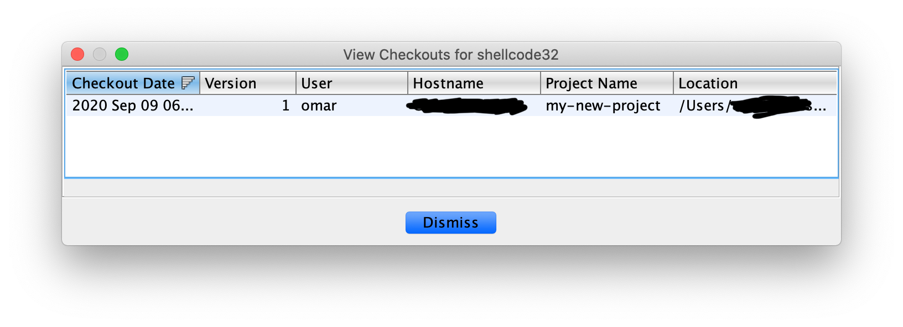The height and width of the screenshot is (327, 903).
Task: Sort by the User column header
Action: click(x=352, y=83)
